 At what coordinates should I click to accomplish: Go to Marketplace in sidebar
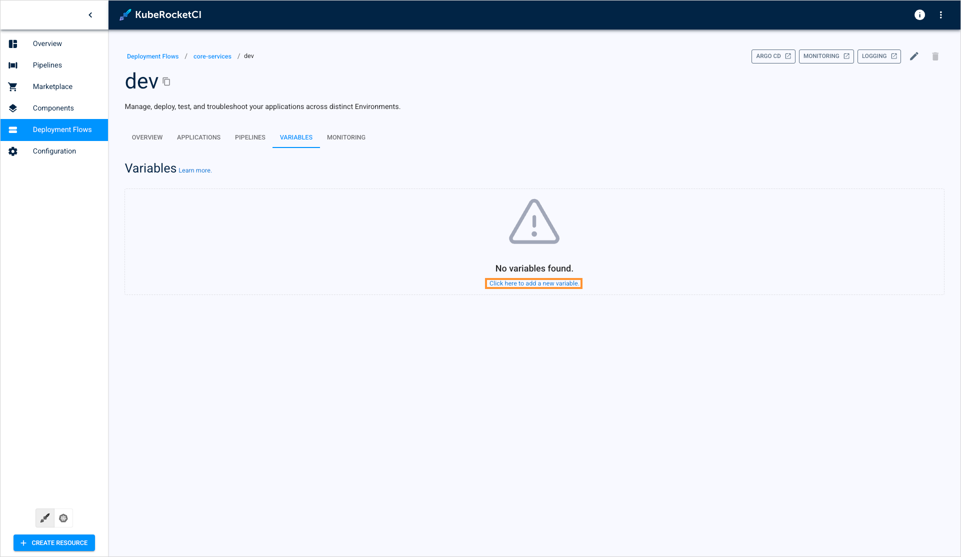point(52,86)
